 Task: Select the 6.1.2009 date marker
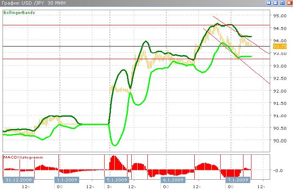(x=173, y=179)
